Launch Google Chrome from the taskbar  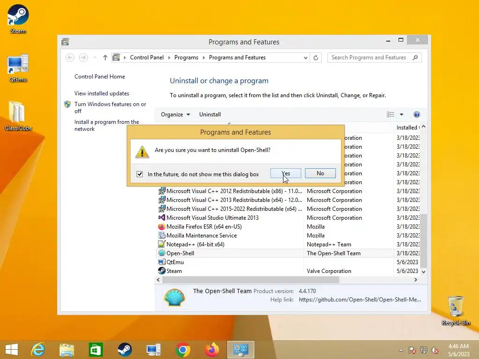coord(183,350)
